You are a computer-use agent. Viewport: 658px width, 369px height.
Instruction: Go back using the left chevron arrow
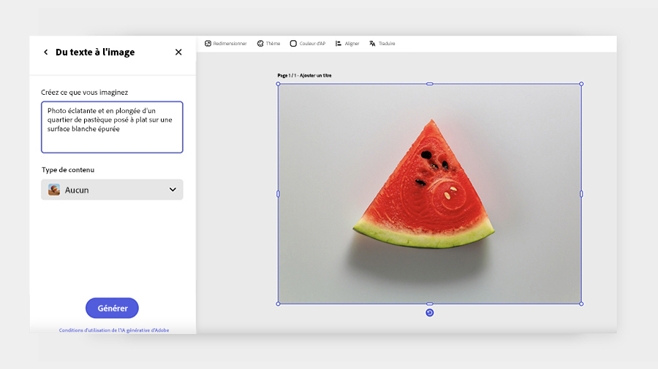tap(46, 53)
